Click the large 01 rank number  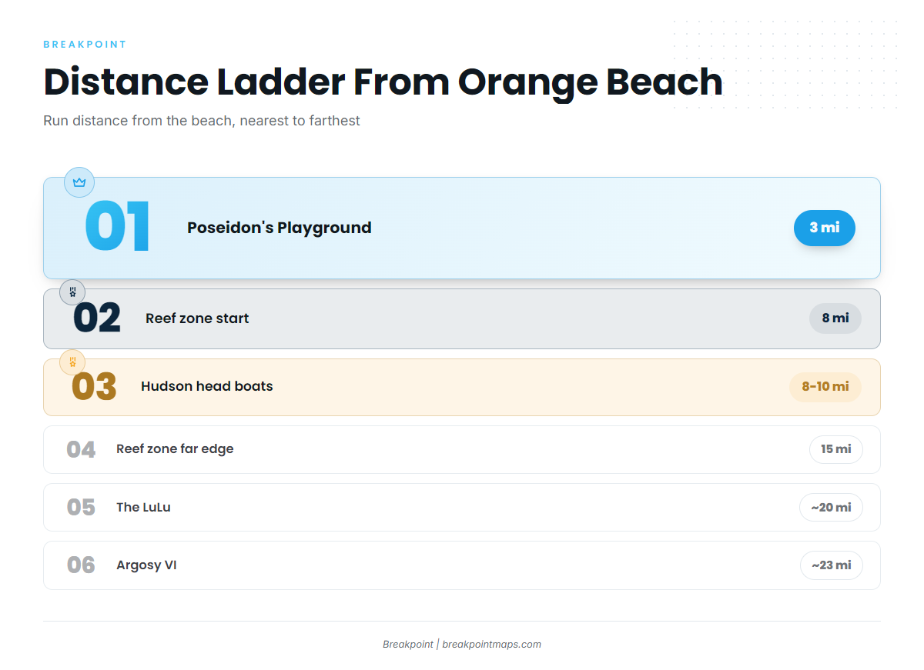tap(117, 228)
